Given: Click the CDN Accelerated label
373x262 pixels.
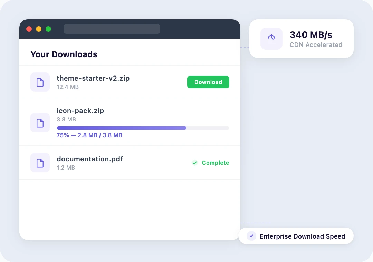Looking at the screenshot, I should (316, 45).
